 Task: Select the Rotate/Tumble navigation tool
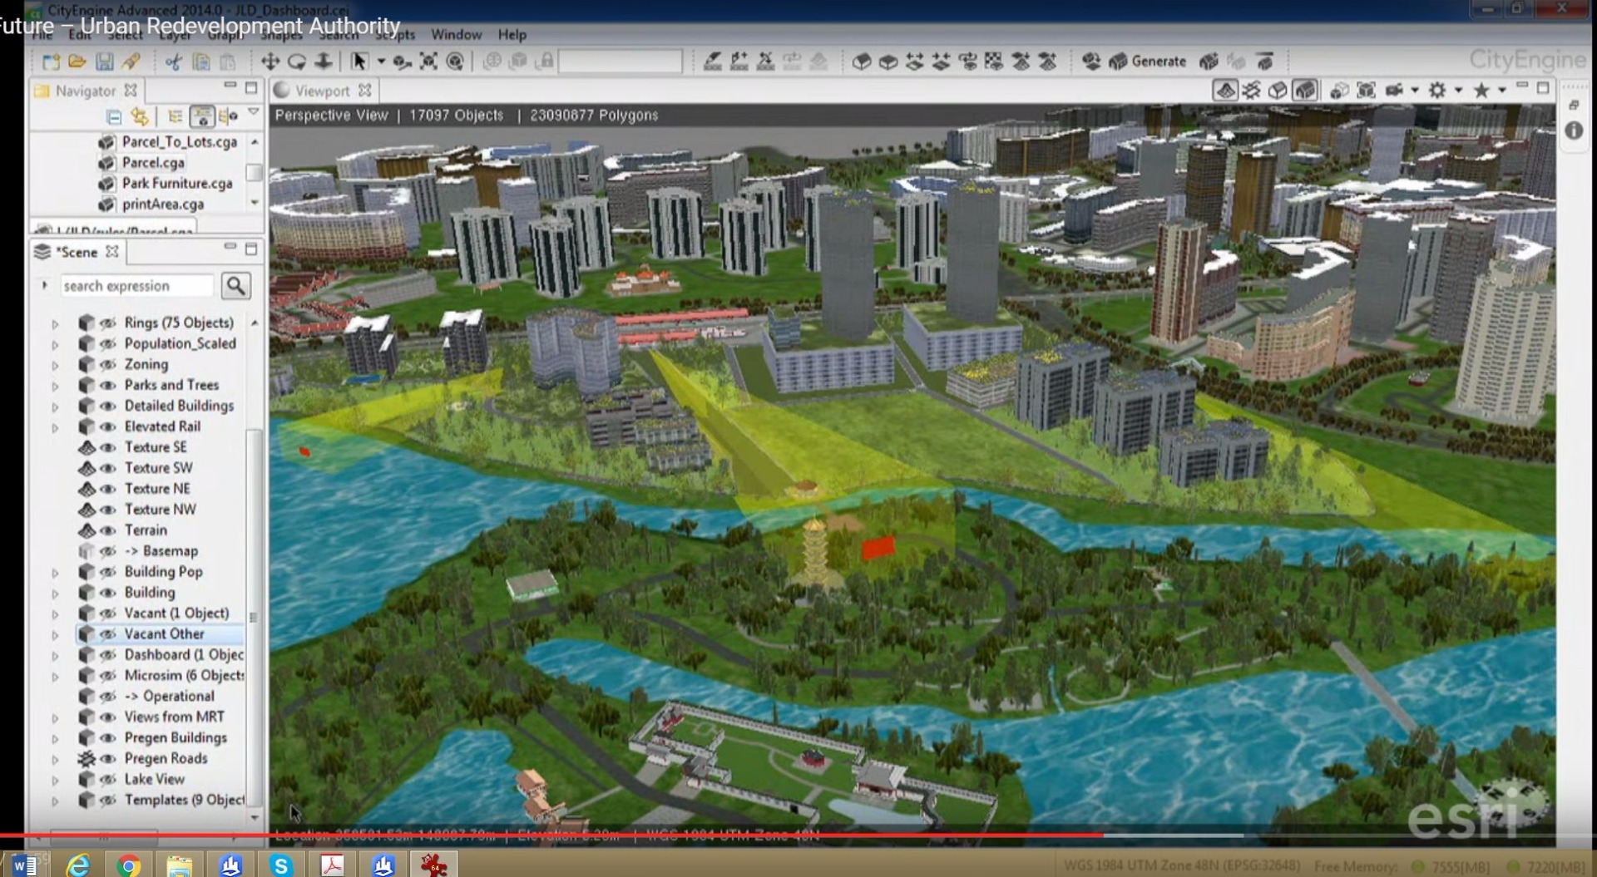tap(297, 62)
